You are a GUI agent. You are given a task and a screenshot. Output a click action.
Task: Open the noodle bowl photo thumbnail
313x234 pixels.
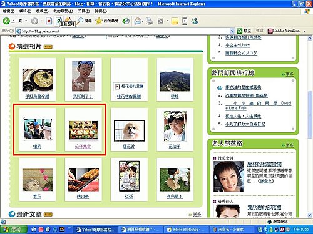coord(38,80)
